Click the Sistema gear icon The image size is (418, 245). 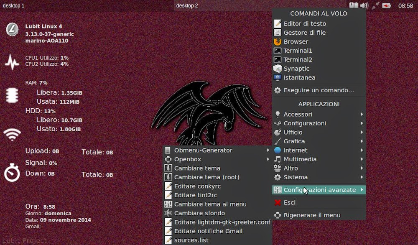click(278, 177)
